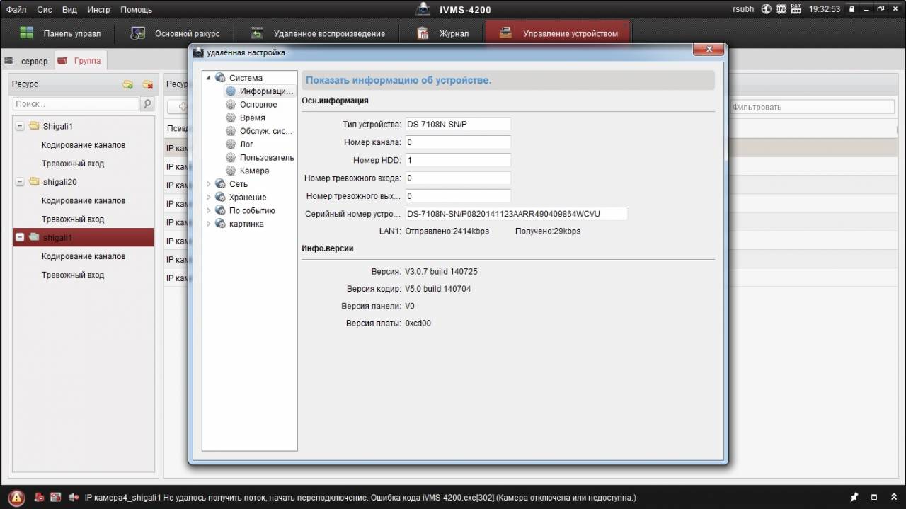906x509 pixels.
Task: Expand the картинка tree node
Action: [209, 224]
